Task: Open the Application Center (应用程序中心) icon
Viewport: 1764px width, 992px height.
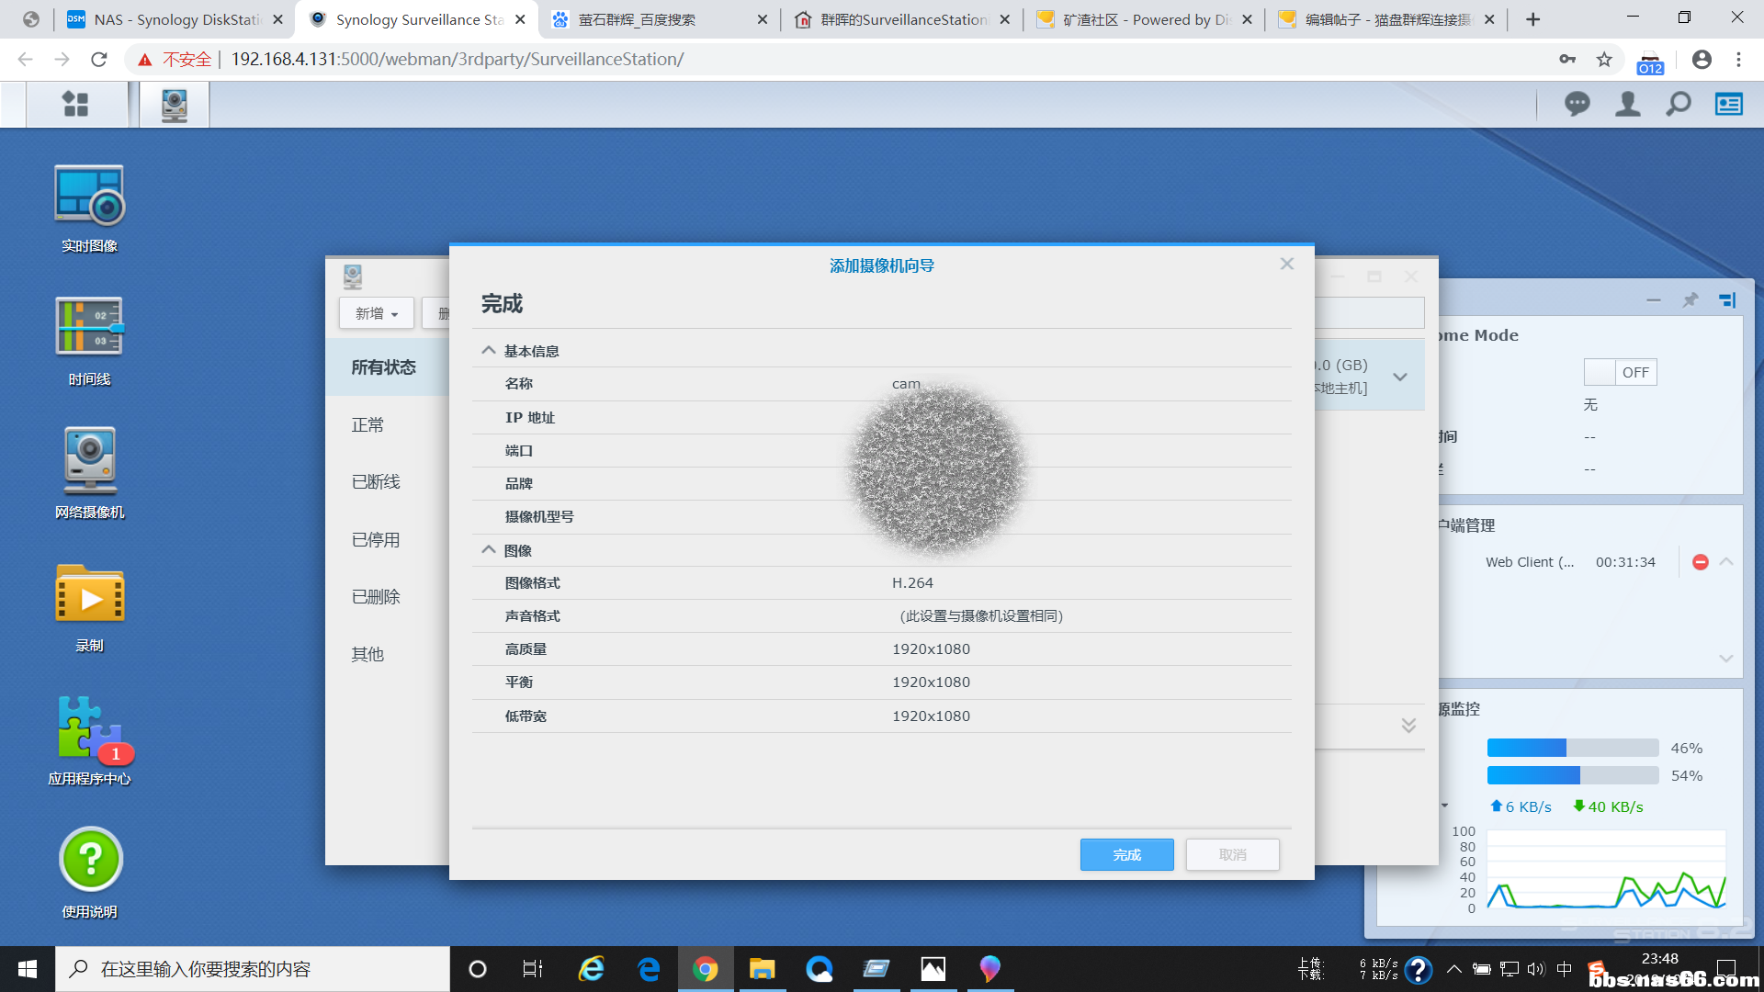Action: point(89,728)
